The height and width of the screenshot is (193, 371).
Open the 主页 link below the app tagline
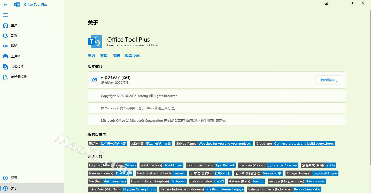(x=91, y=55)
